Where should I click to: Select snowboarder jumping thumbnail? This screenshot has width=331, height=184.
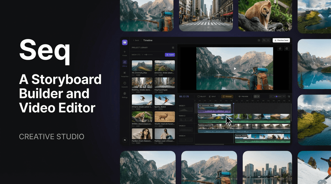[142, 100]
